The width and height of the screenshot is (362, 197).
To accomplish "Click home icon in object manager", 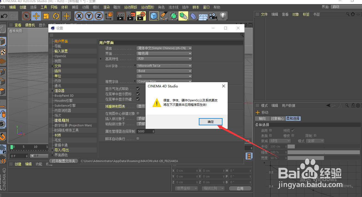I will (x=353, y=14).
